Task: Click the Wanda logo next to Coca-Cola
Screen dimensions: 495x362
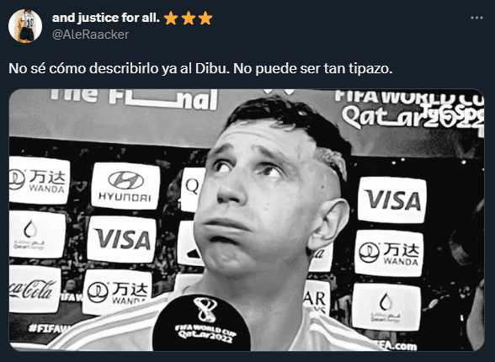Action: point(117,292)
